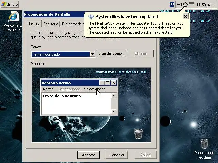
Task: Click the Normal menu in sample window
Action: 48,89
